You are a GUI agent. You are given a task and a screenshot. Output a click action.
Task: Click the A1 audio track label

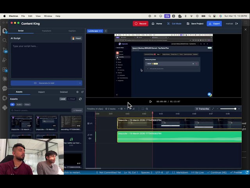(x=90, y=135)
